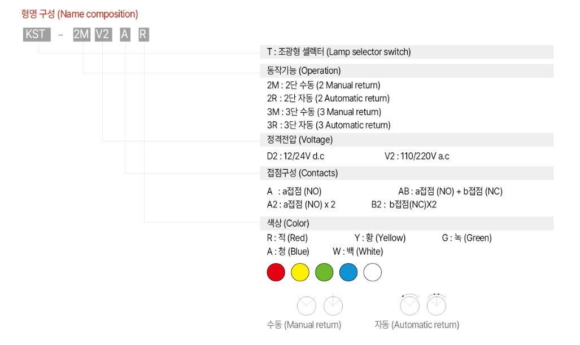This screenshot has height=345, width=580.
Task: Click the first automatic return dial icon
Action: (410, 305)
